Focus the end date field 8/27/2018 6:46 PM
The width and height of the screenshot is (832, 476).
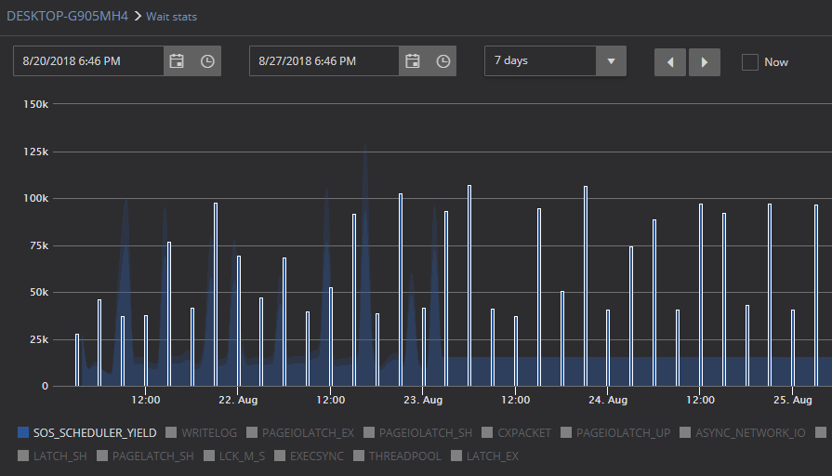[324, 61]
